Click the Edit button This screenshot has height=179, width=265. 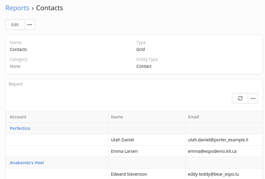(x=15, y=25)
